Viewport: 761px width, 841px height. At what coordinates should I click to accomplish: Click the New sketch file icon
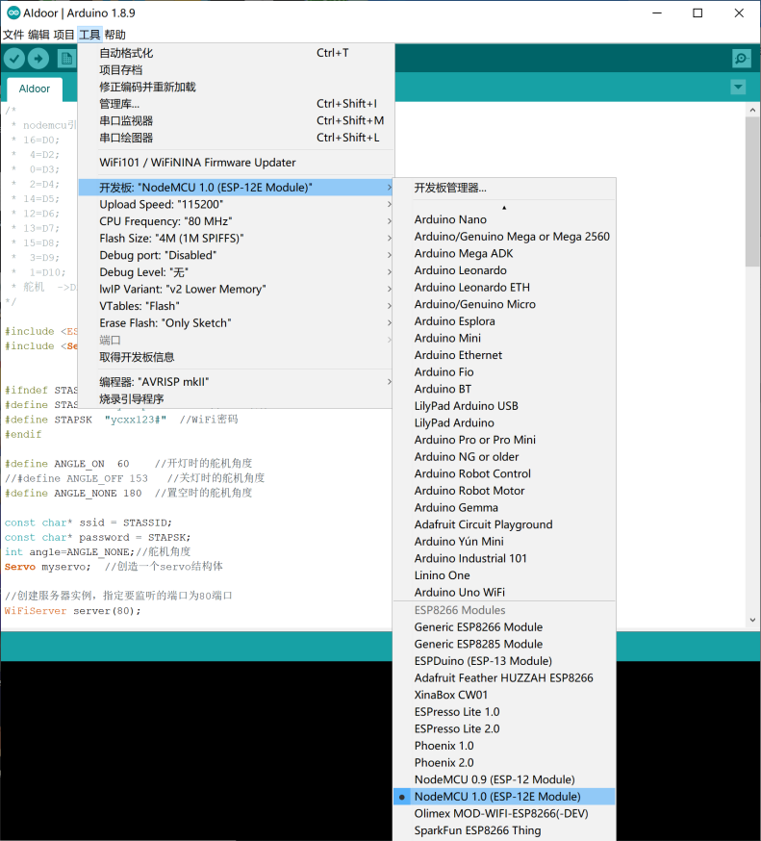coord(66,59)
